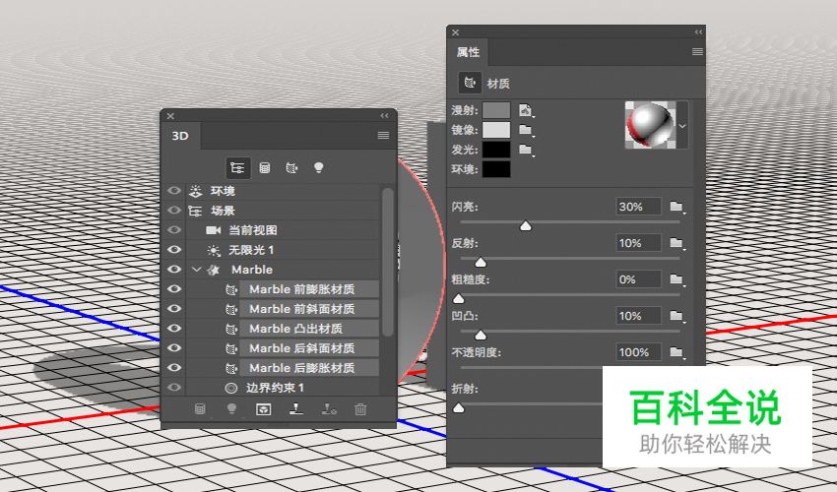Toggle visibility of 环境 row
The width and height of the screenshot is (837, 492).
point(174,191)
